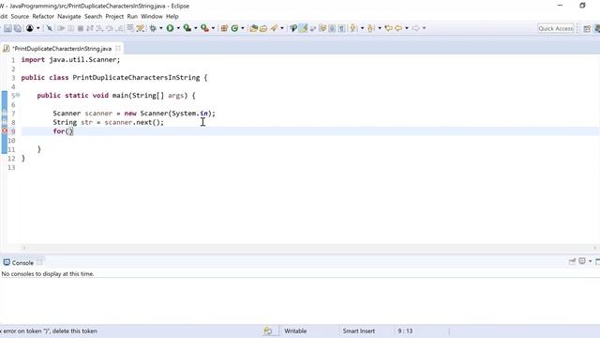Launch Debug with the bug icon
Image resolution: width=600 pixels, height=338 pixels.
coord(153,28)
